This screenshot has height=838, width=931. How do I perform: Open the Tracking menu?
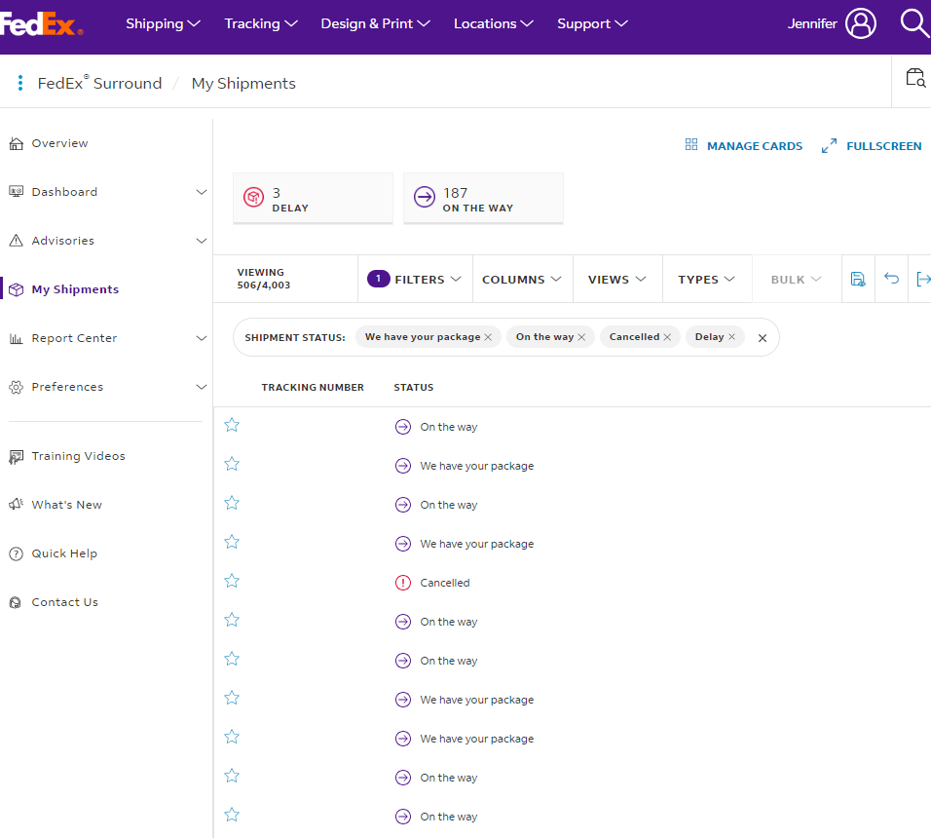coord(261,23)
